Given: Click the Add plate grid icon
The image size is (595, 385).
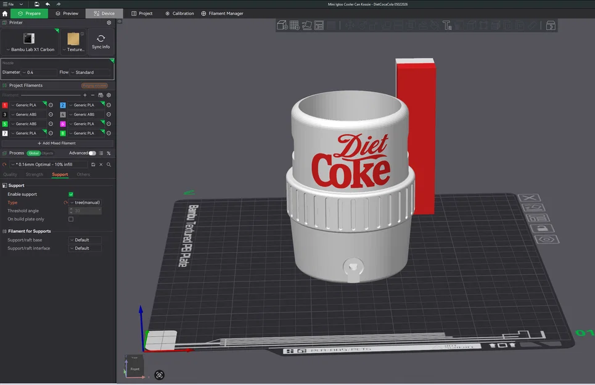Looking at the screenshot, I should (294, 25).
